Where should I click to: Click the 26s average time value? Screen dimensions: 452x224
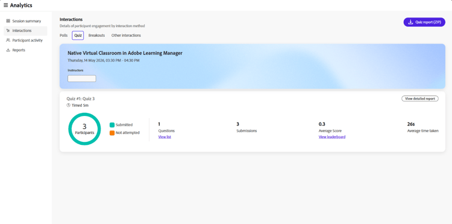pyautogui.click(x=411, y=124)
